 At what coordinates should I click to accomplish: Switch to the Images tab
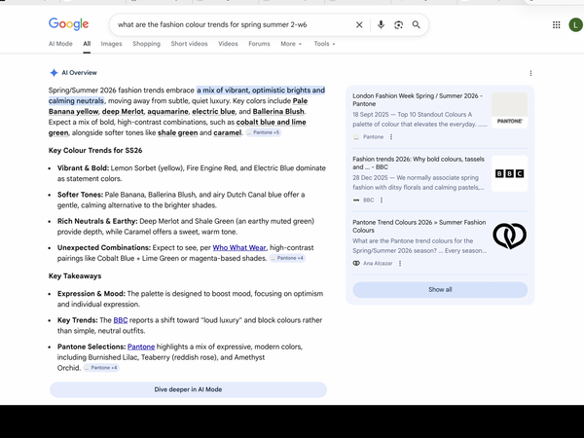coord(112,44)
